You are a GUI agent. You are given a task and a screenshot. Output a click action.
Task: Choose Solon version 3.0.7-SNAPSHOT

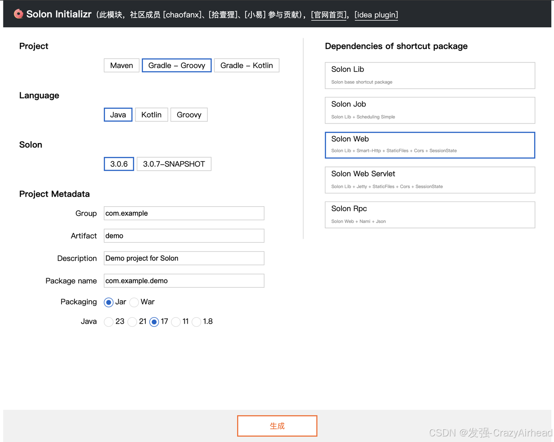pyautogui.click(x=174, y=164)
